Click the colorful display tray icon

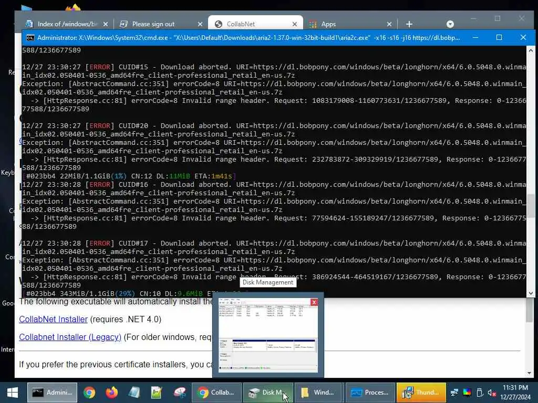[467, 393]
